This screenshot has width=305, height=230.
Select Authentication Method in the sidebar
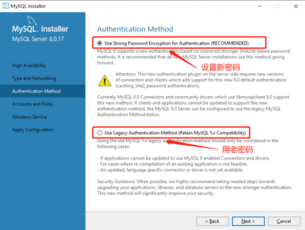(x=36, y=91)
